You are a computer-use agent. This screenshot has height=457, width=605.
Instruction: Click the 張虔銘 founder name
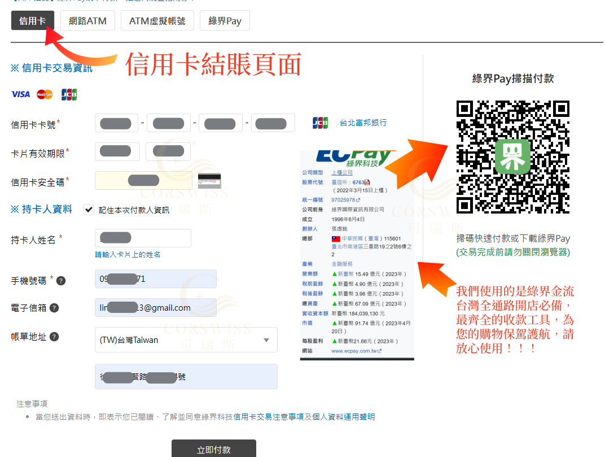(x=340, y=229)
